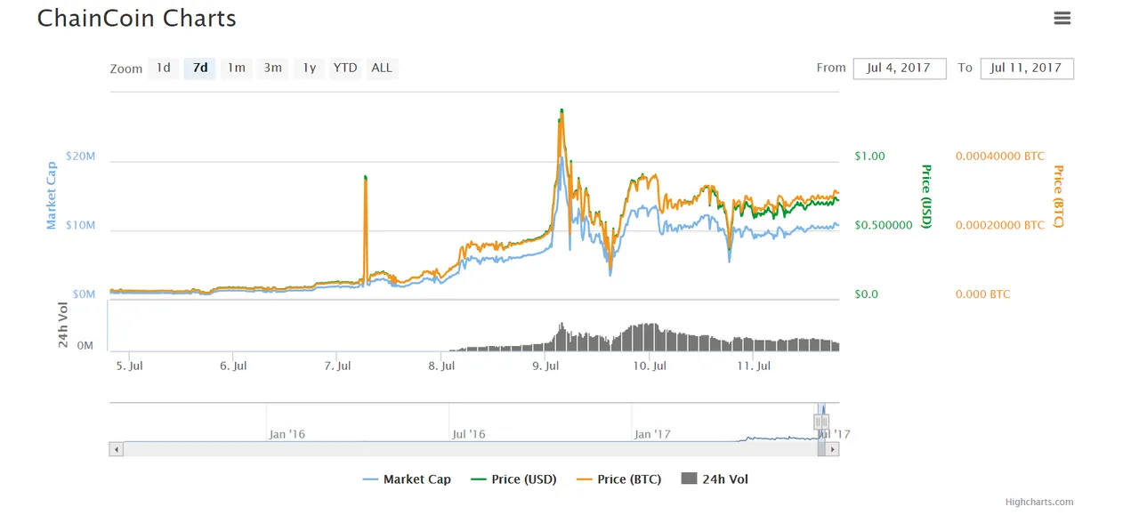Click the ChainCoin Charts title
The width and height of the screenshot is (1139, 523).
137,18
